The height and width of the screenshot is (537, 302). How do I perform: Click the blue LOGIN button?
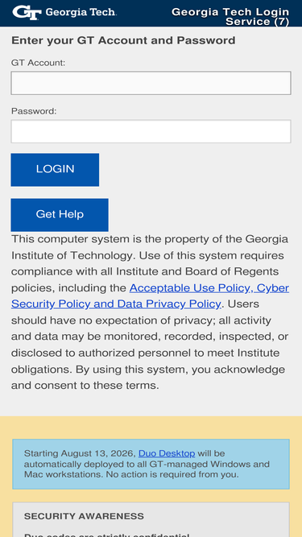55,170
